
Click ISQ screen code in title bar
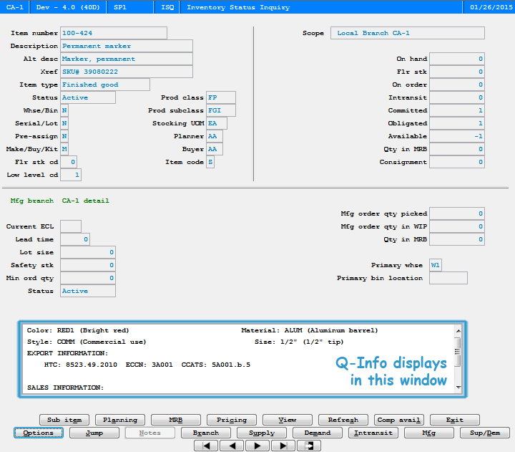[167, 7]
